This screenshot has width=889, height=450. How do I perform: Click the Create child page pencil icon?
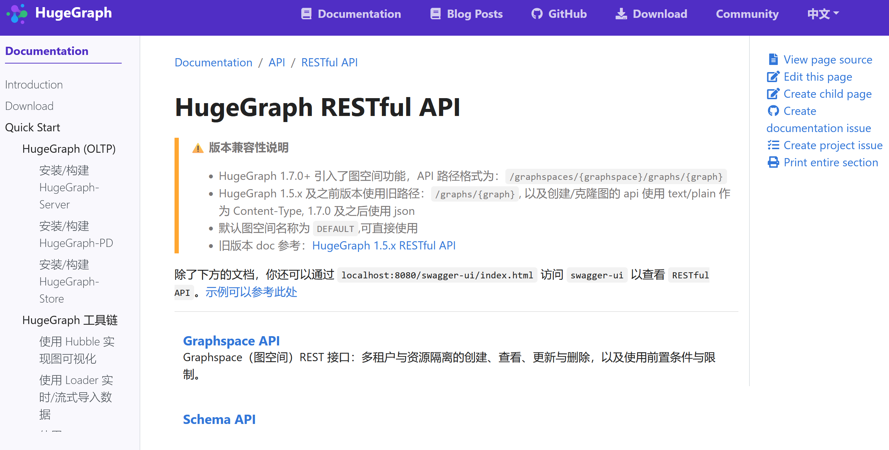[x=773, y=94]
